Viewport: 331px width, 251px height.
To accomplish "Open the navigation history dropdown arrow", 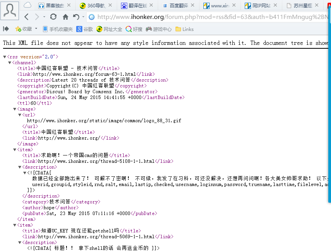I will (x=44, y=17).
